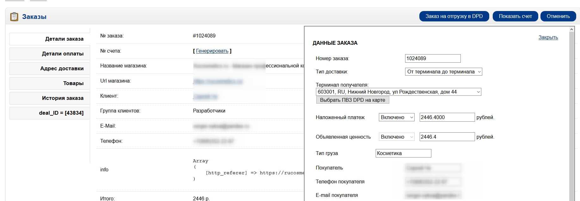
Task: Click 'Заказ на отгрузку в DPD' button
Action: pos(454,16)
